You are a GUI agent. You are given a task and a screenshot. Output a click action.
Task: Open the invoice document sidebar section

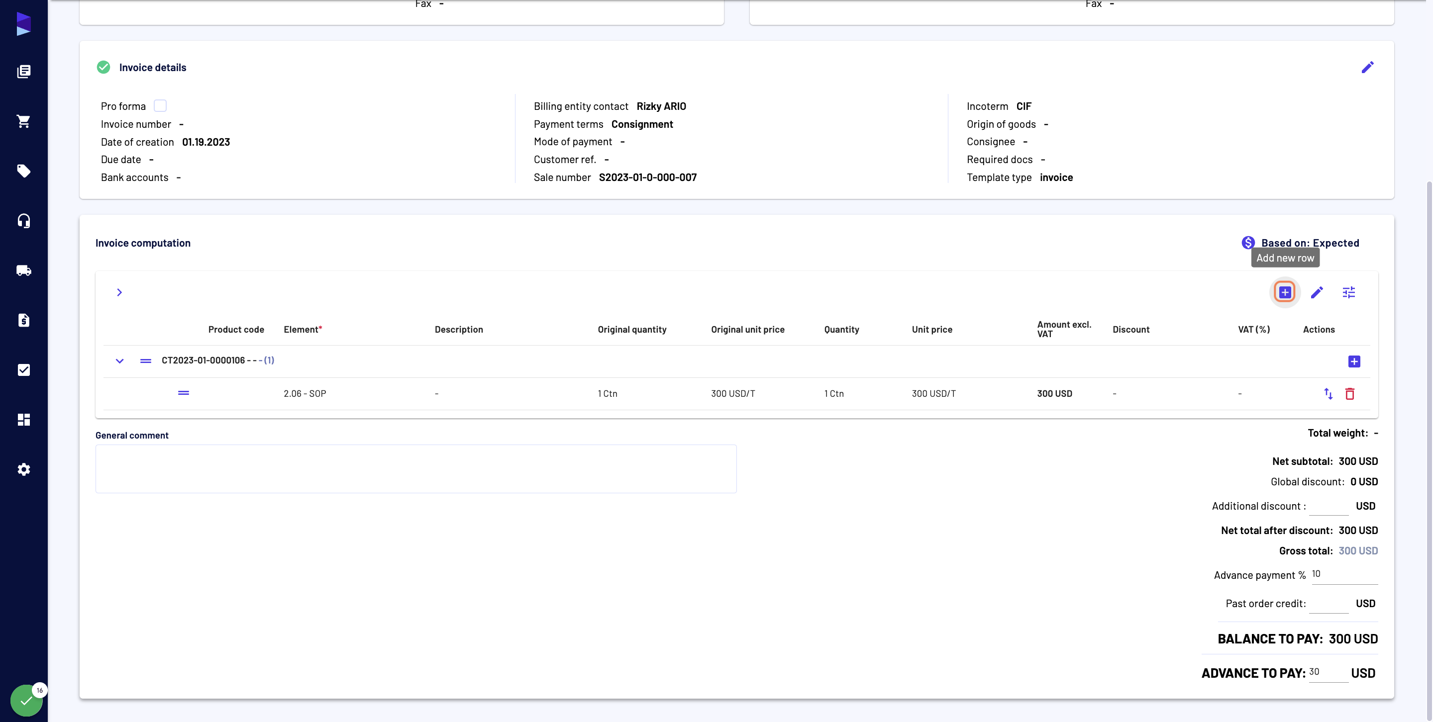click(x=23, y=320)
